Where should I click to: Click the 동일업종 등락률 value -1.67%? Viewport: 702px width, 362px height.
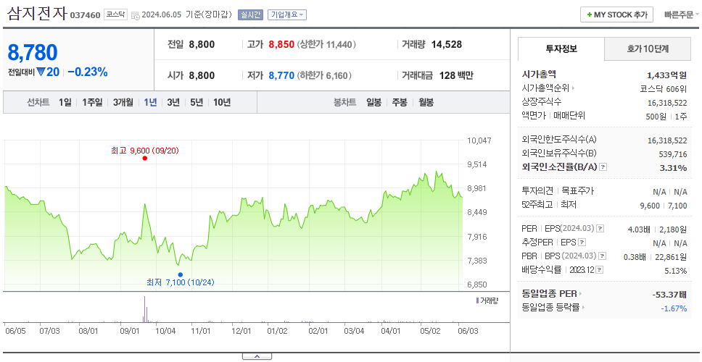click(x=674, y=308)
